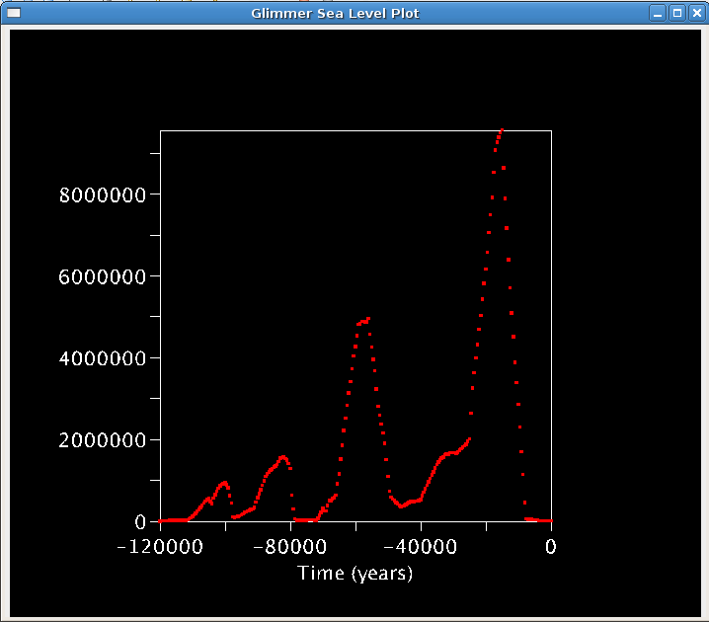The width and height of the screenshot is (709, 622).
Task: Click the 8000000 y-axis tick label
Action: tap(103, 194)
